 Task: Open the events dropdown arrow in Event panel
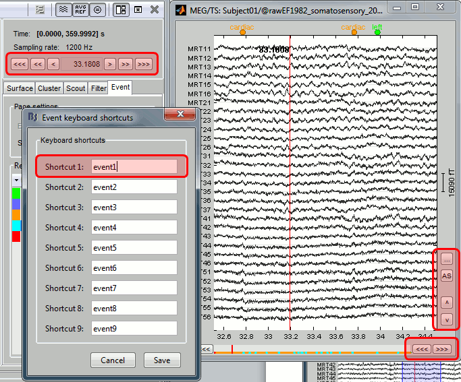coord(16,181)
